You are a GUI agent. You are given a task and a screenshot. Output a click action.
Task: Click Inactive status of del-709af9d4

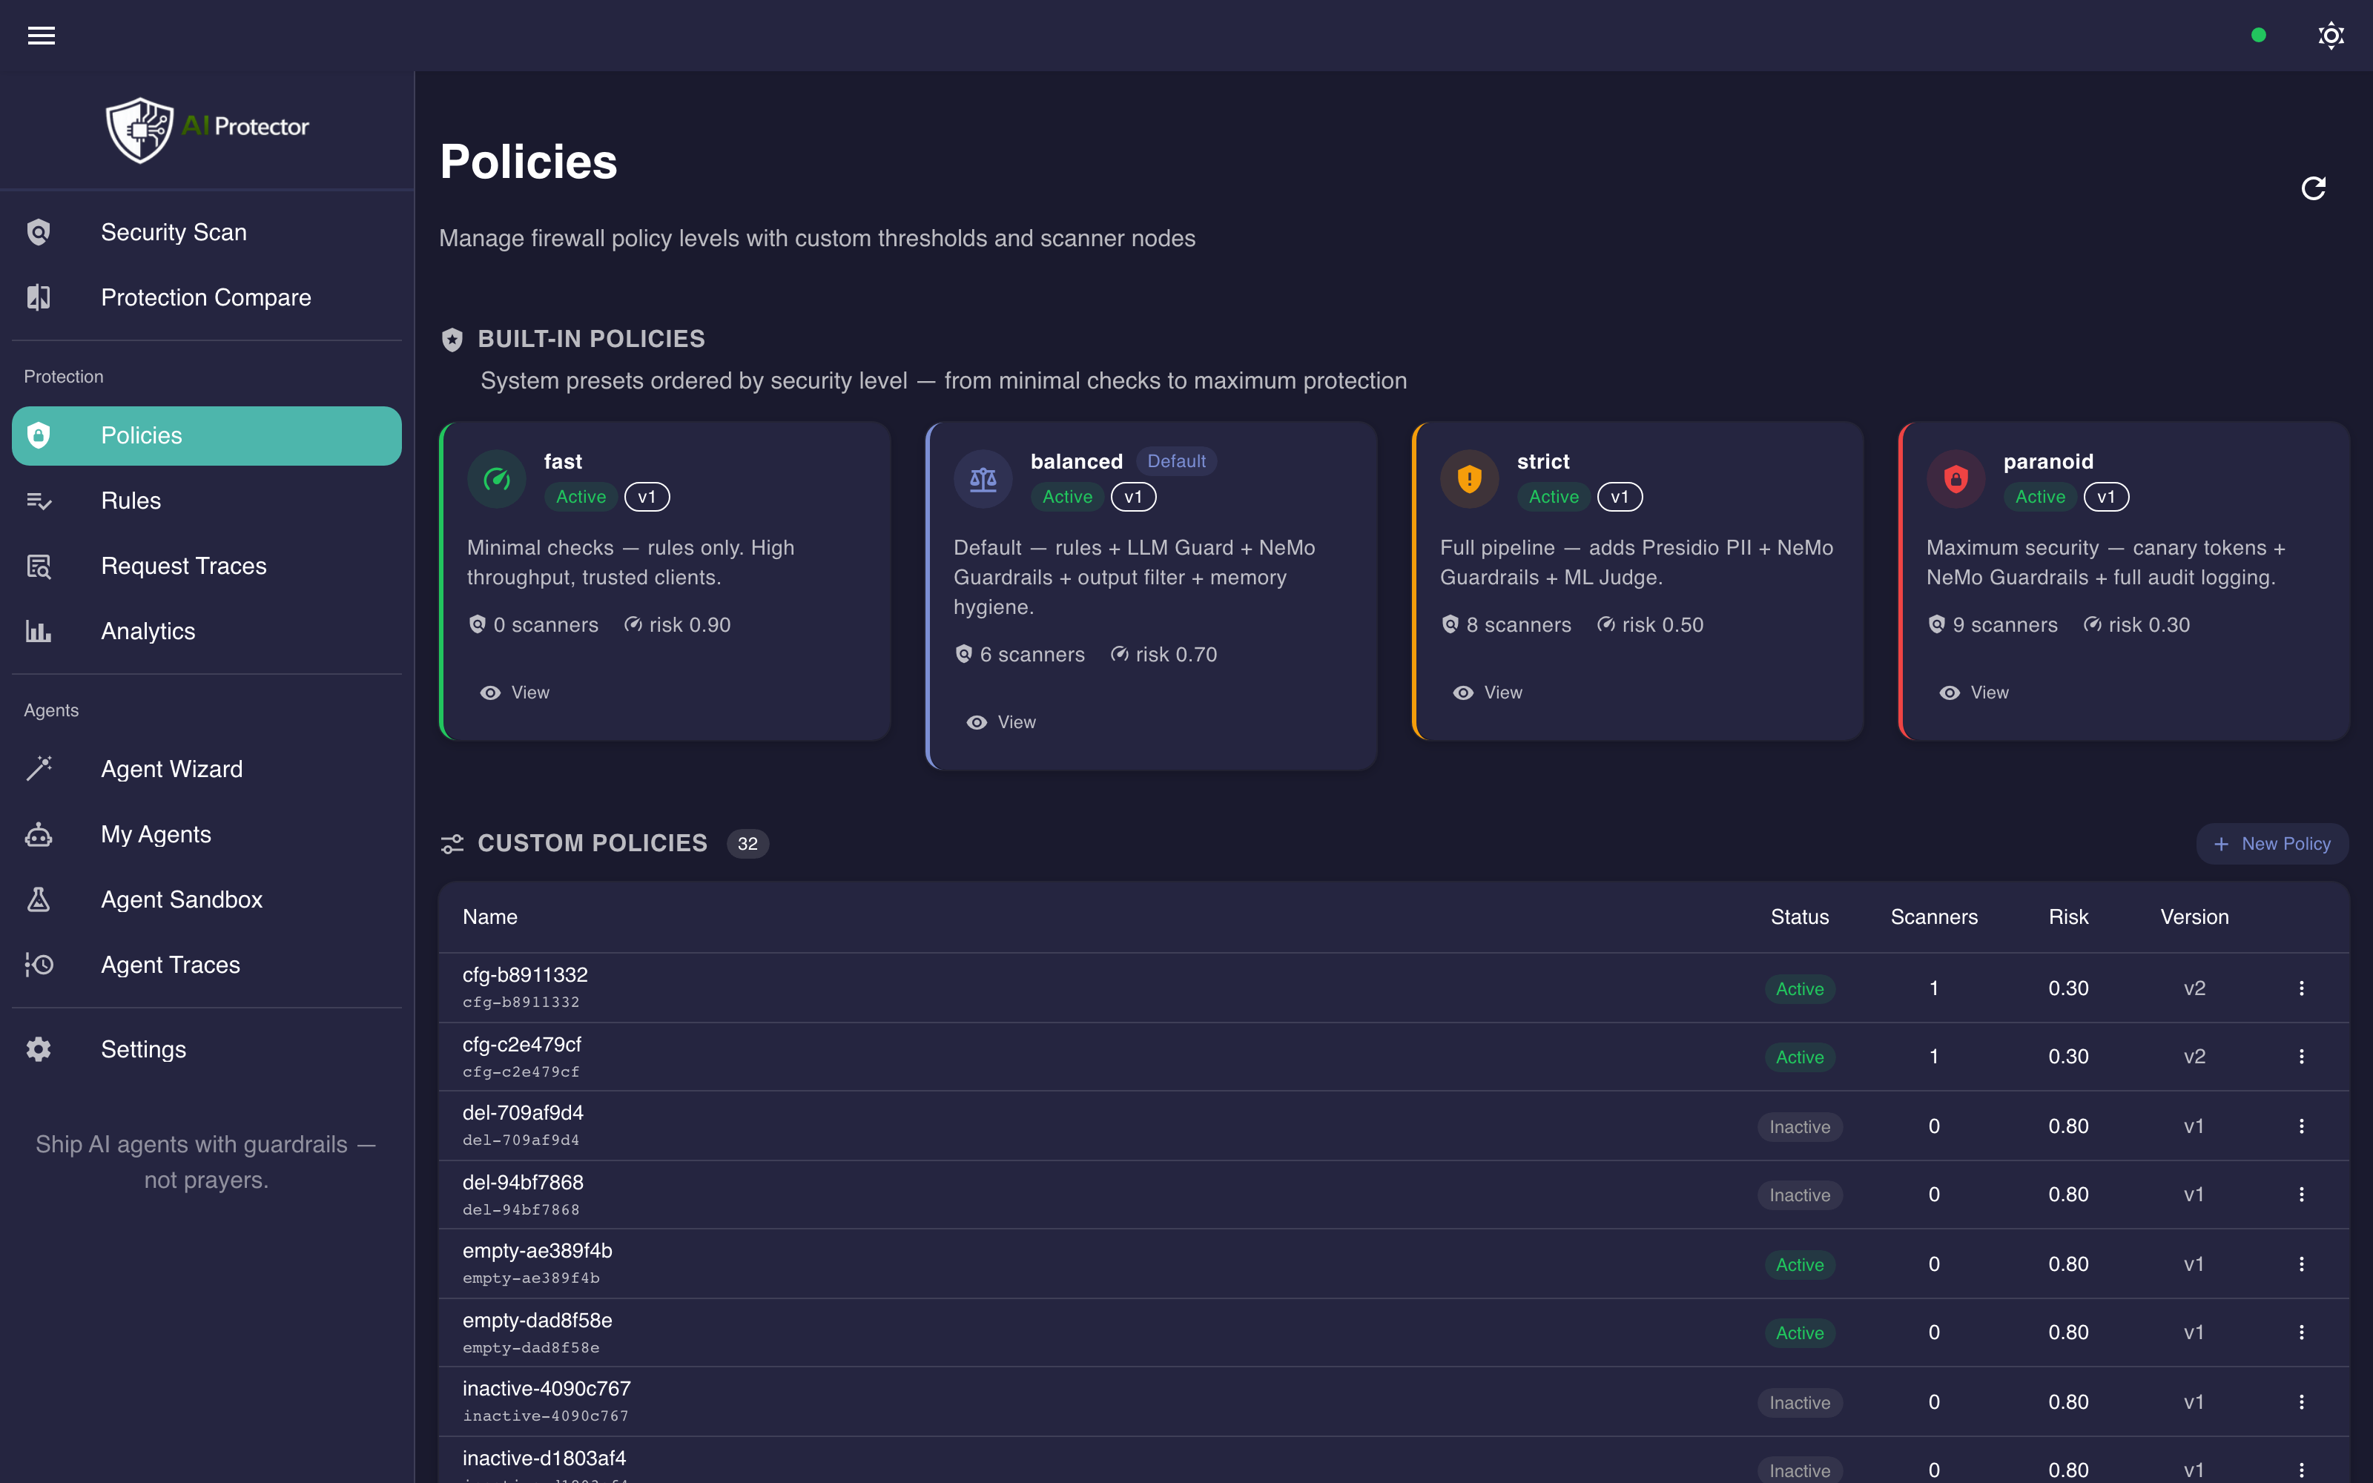[1799, 1127]
